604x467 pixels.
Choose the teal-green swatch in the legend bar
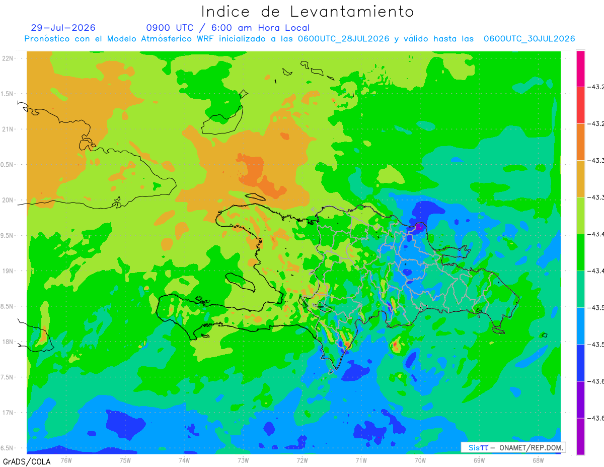[x=580, y=289]
